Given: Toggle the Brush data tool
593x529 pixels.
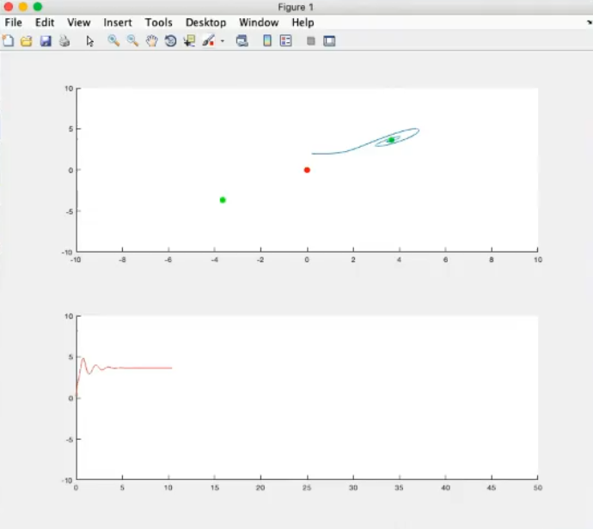Looking at the screenshot, I should [x=208, y=40].
